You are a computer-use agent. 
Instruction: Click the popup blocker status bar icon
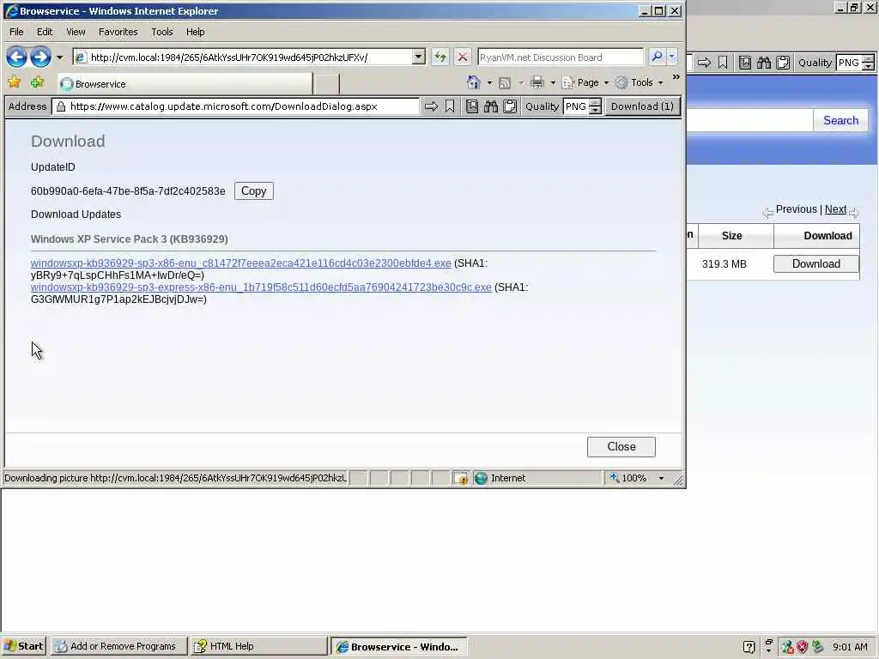point(460,478)
